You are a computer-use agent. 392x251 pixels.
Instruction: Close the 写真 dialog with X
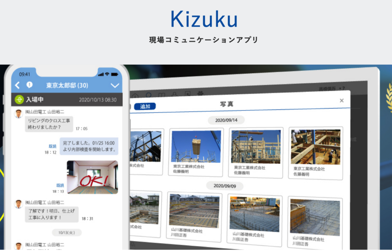tap(341, 101)
